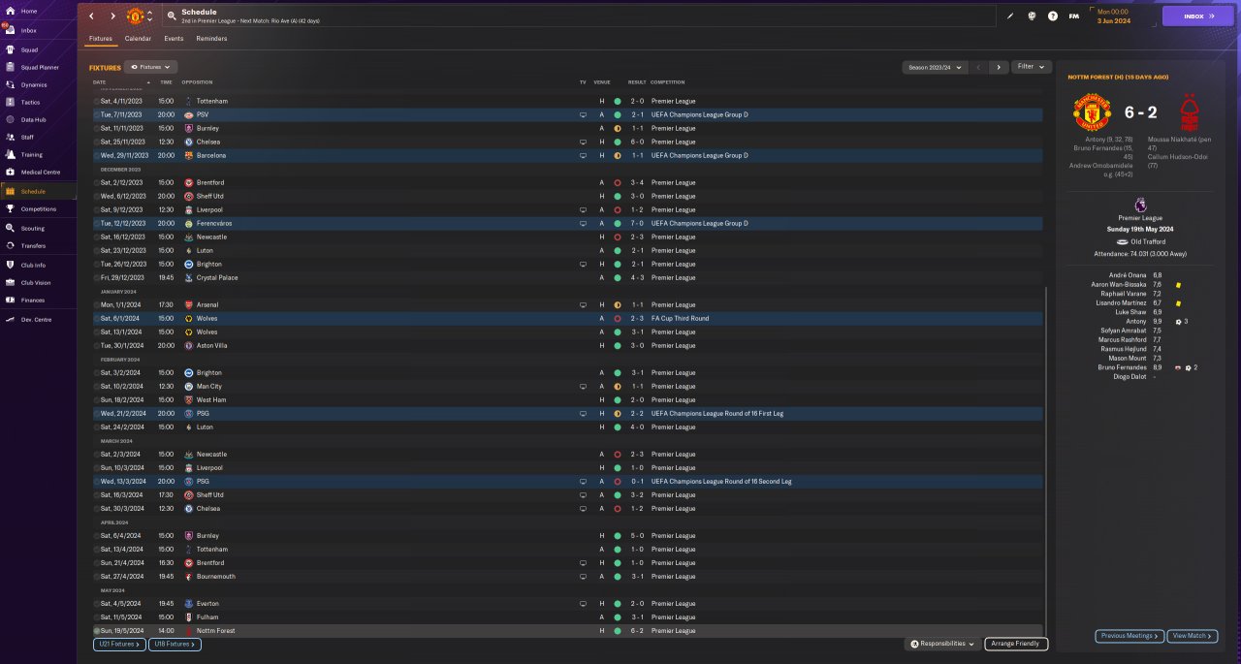Click the U18 Fixtures button
1241x664 pixels.
pos(175,644)
